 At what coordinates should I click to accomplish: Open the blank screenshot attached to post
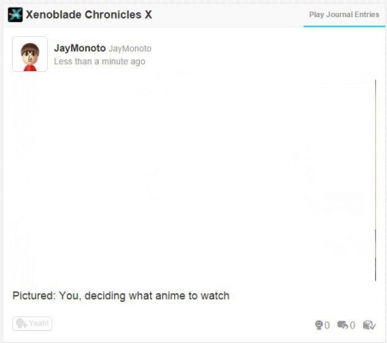pyautogui.click(x=193, y=180)
